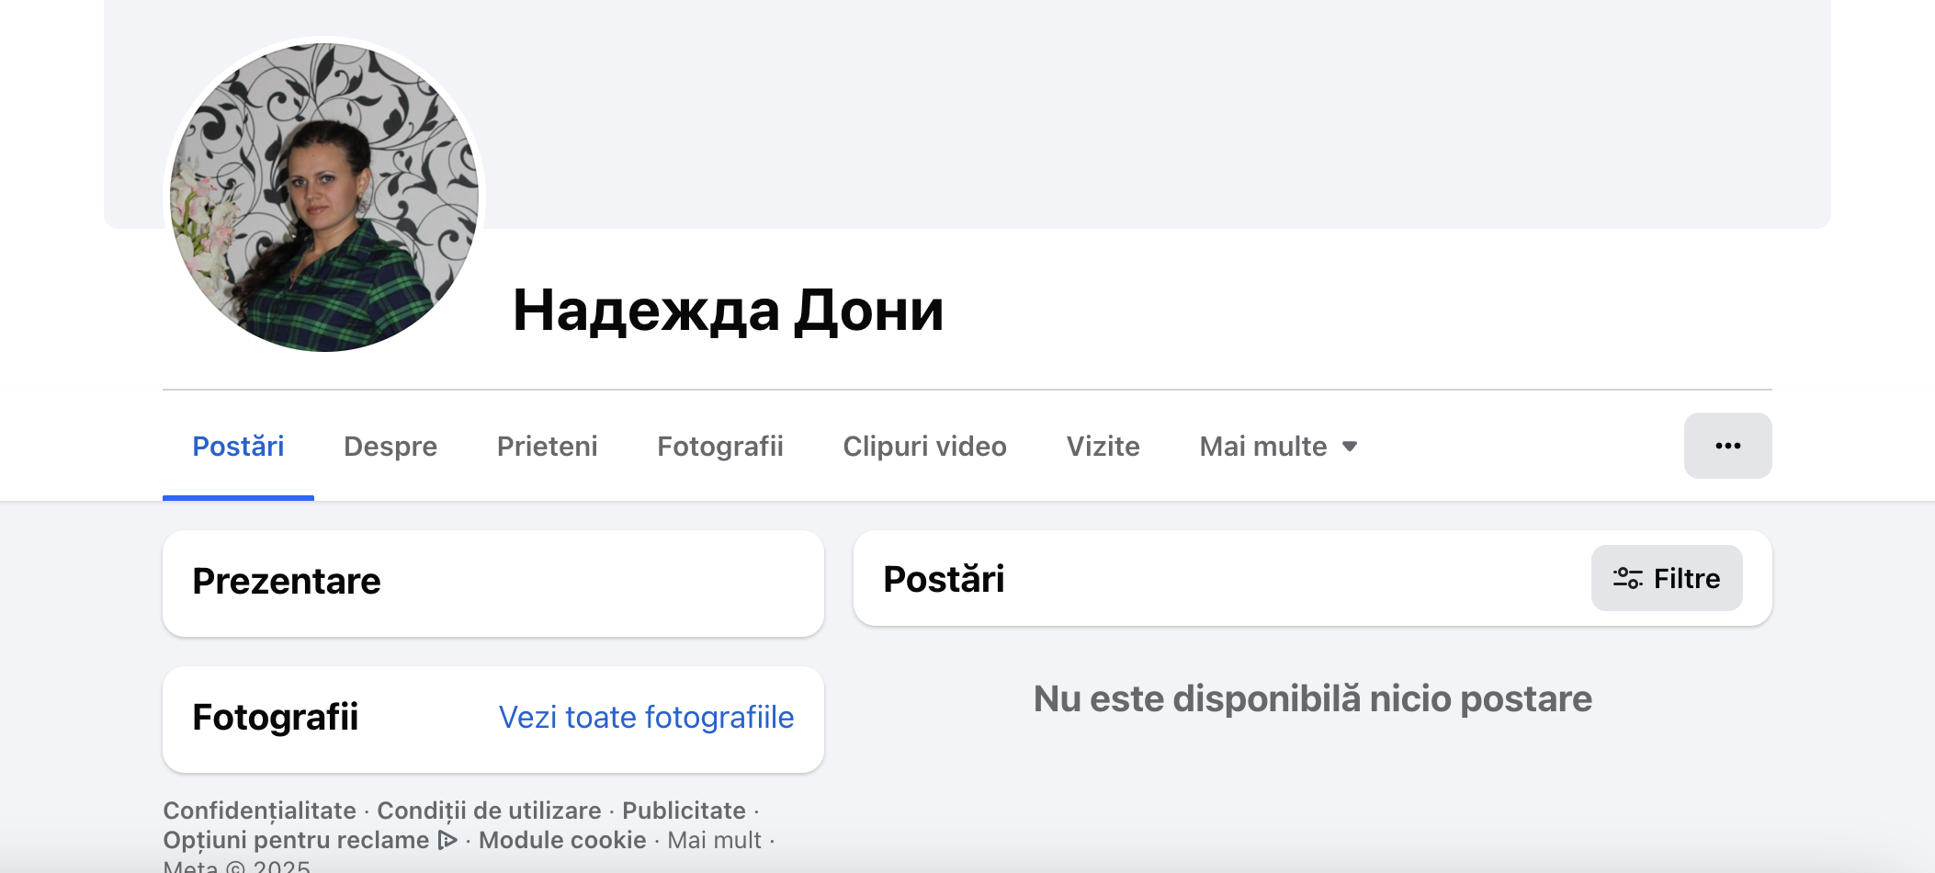The width and height of the screenshot is (1935, 873).
Task: Click the ad choices triangle icon in footer
Action: point(447,840)
